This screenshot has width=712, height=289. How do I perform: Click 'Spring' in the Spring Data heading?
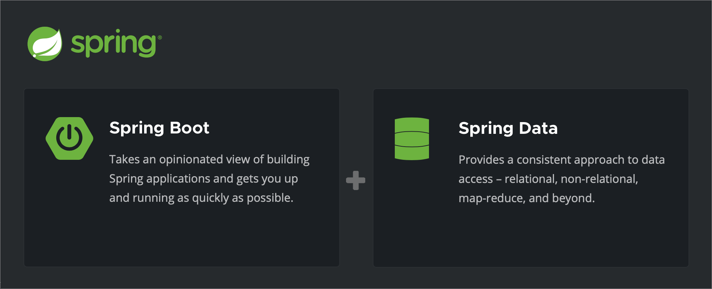[x=486, y=129]
